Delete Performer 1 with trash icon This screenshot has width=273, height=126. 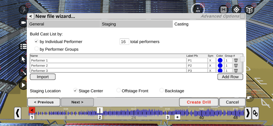pyautogui.click(x=236, y=60)
